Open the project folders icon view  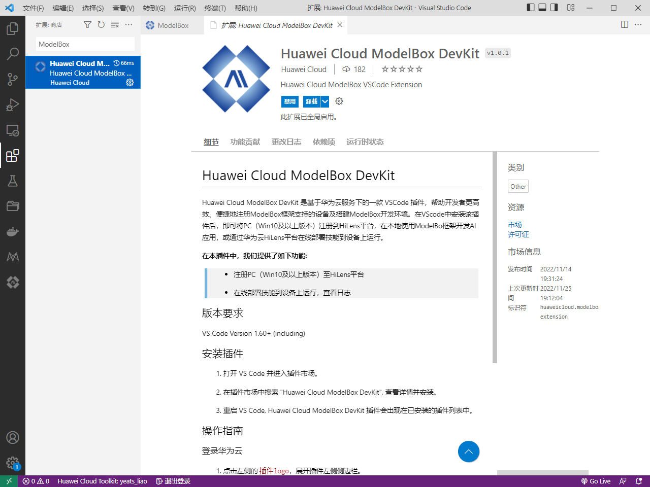[x=13, y=206]
